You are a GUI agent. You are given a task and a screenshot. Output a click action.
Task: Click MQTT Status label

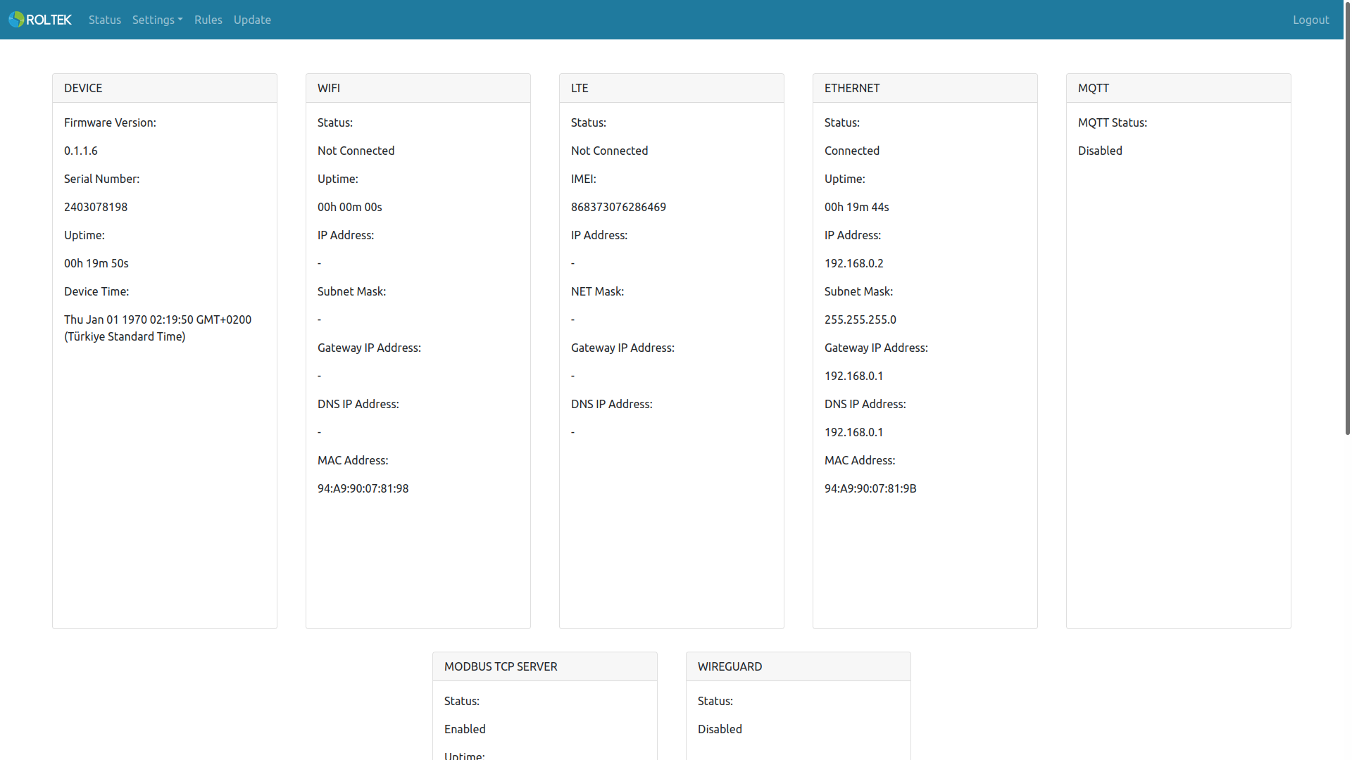(1113, 122)
